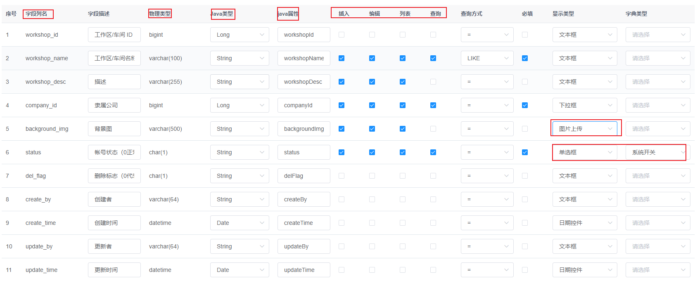The height and width of the screenshot is (281, 695).
Task: Uncheck insert checkbox for workshop_name row
Action: (x=342, y=58)
